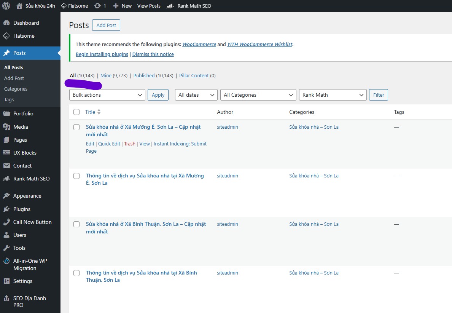Open the Media library sidebar icon
This screenshot has height=313, width=452.
coord(6,127)
